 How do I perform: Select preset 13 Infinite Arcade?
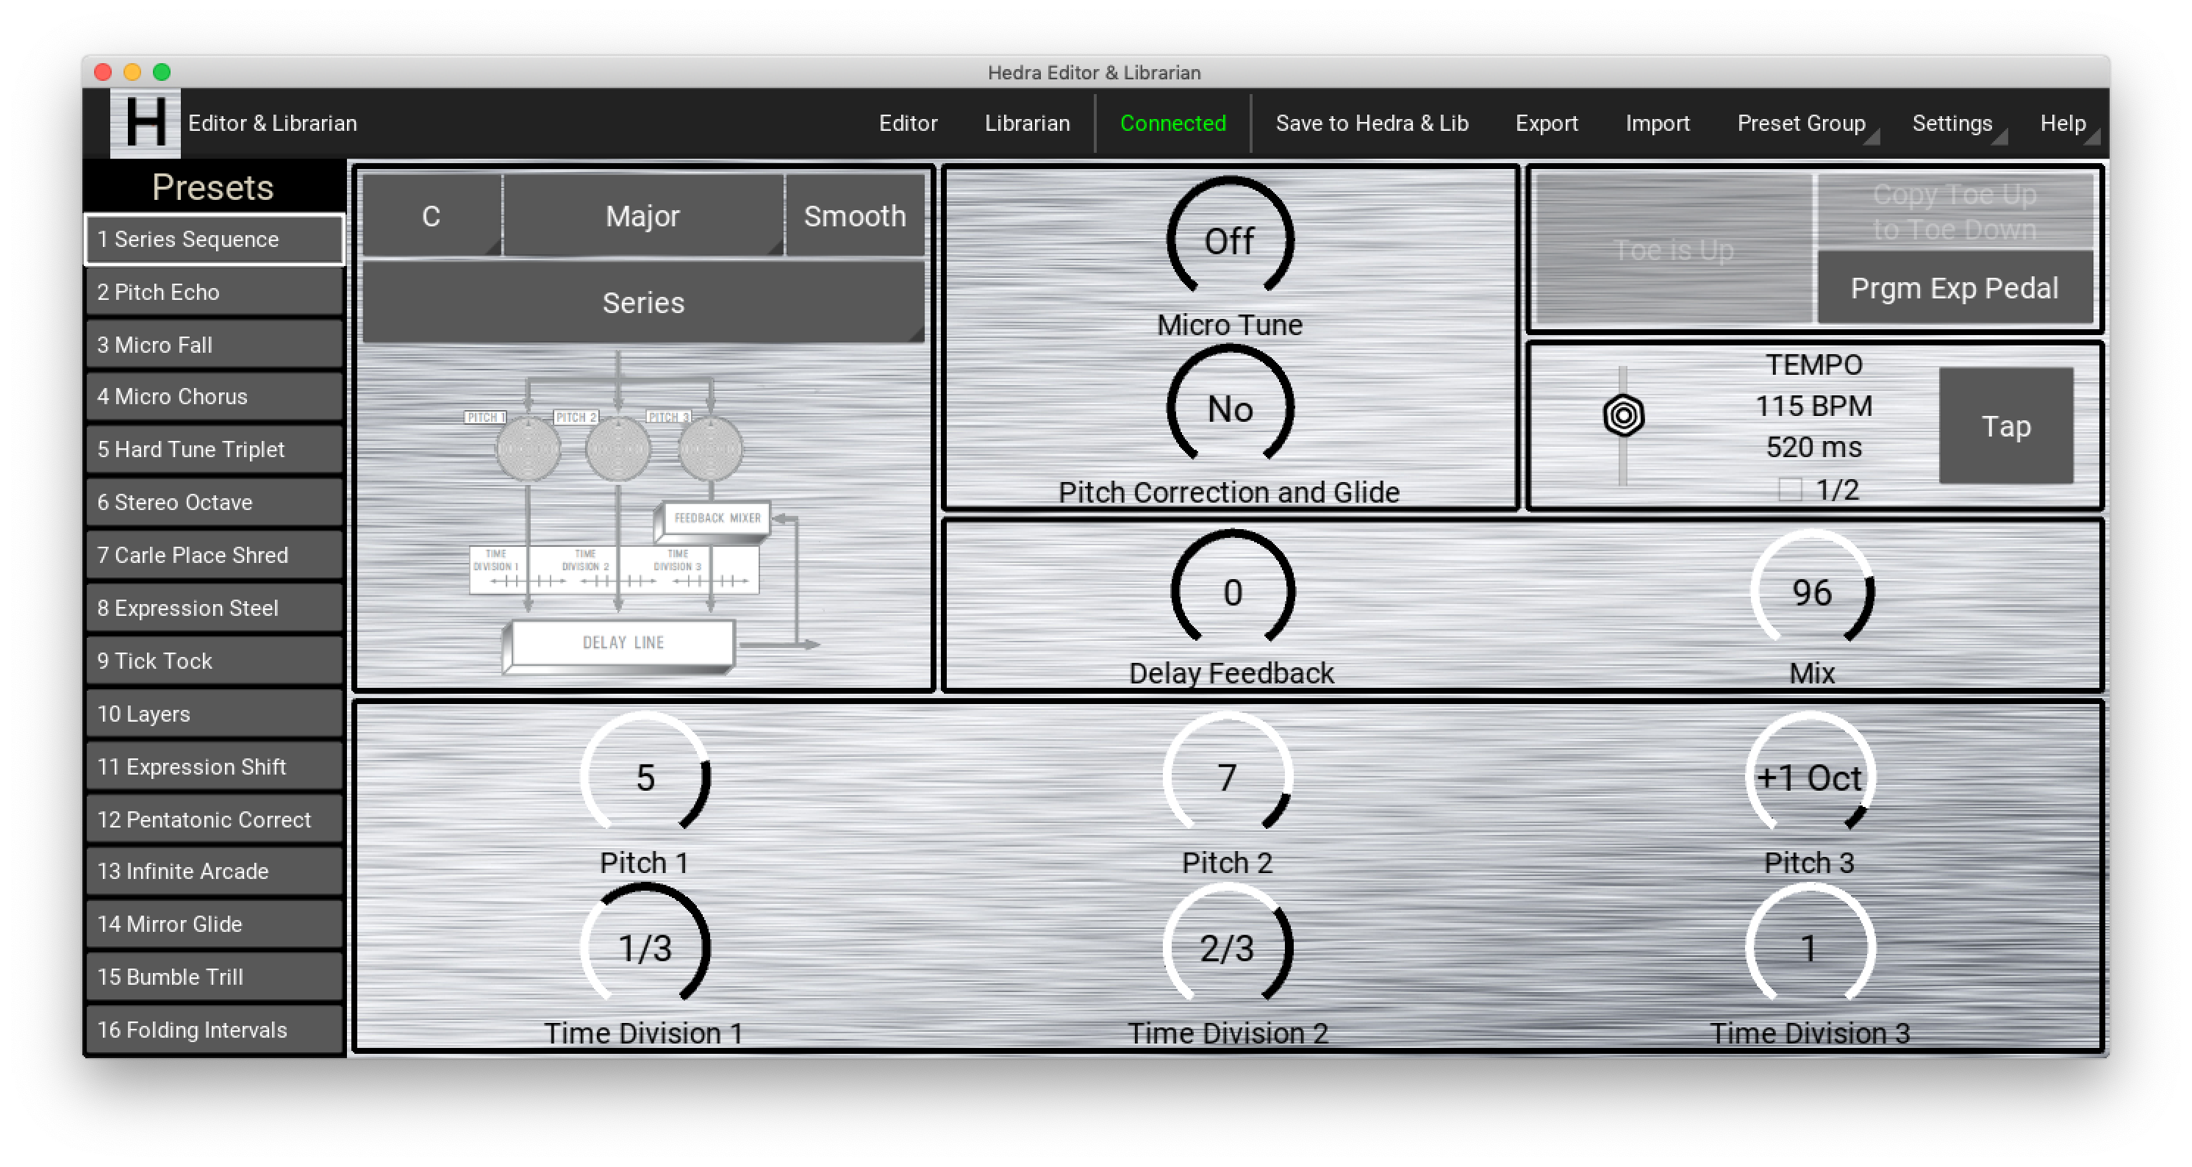(215, 871)
